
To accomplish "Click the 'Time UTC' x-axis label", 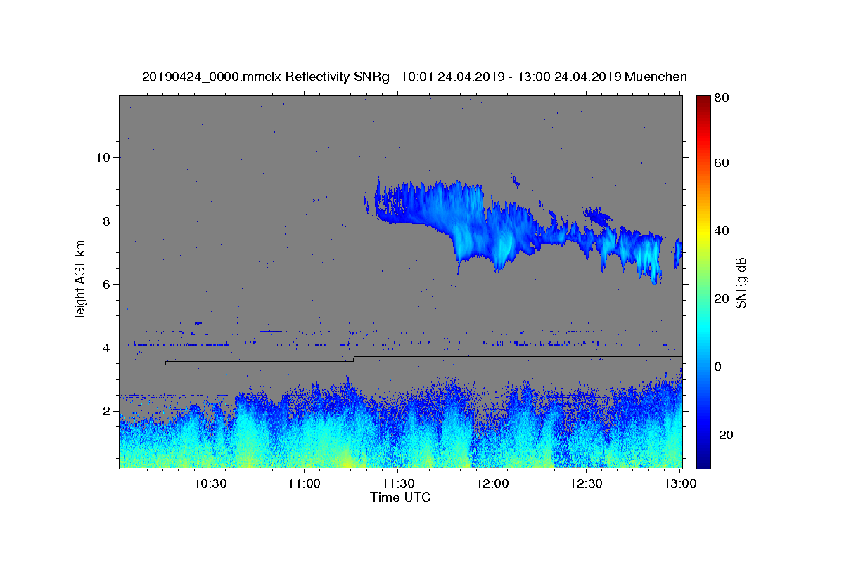I will [x=400, y=497].
